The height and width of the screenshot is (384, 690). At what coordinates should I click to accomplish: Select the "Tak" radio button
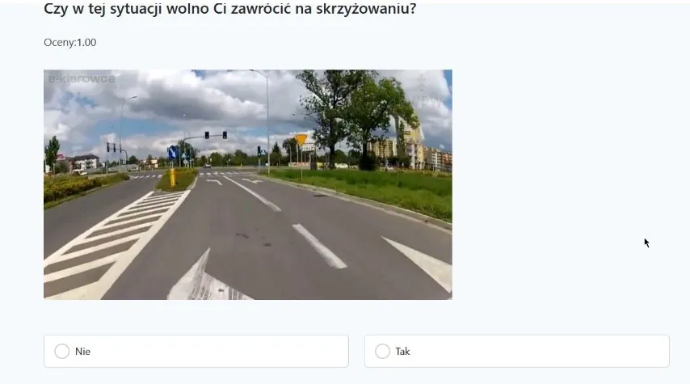click(382, 352)
